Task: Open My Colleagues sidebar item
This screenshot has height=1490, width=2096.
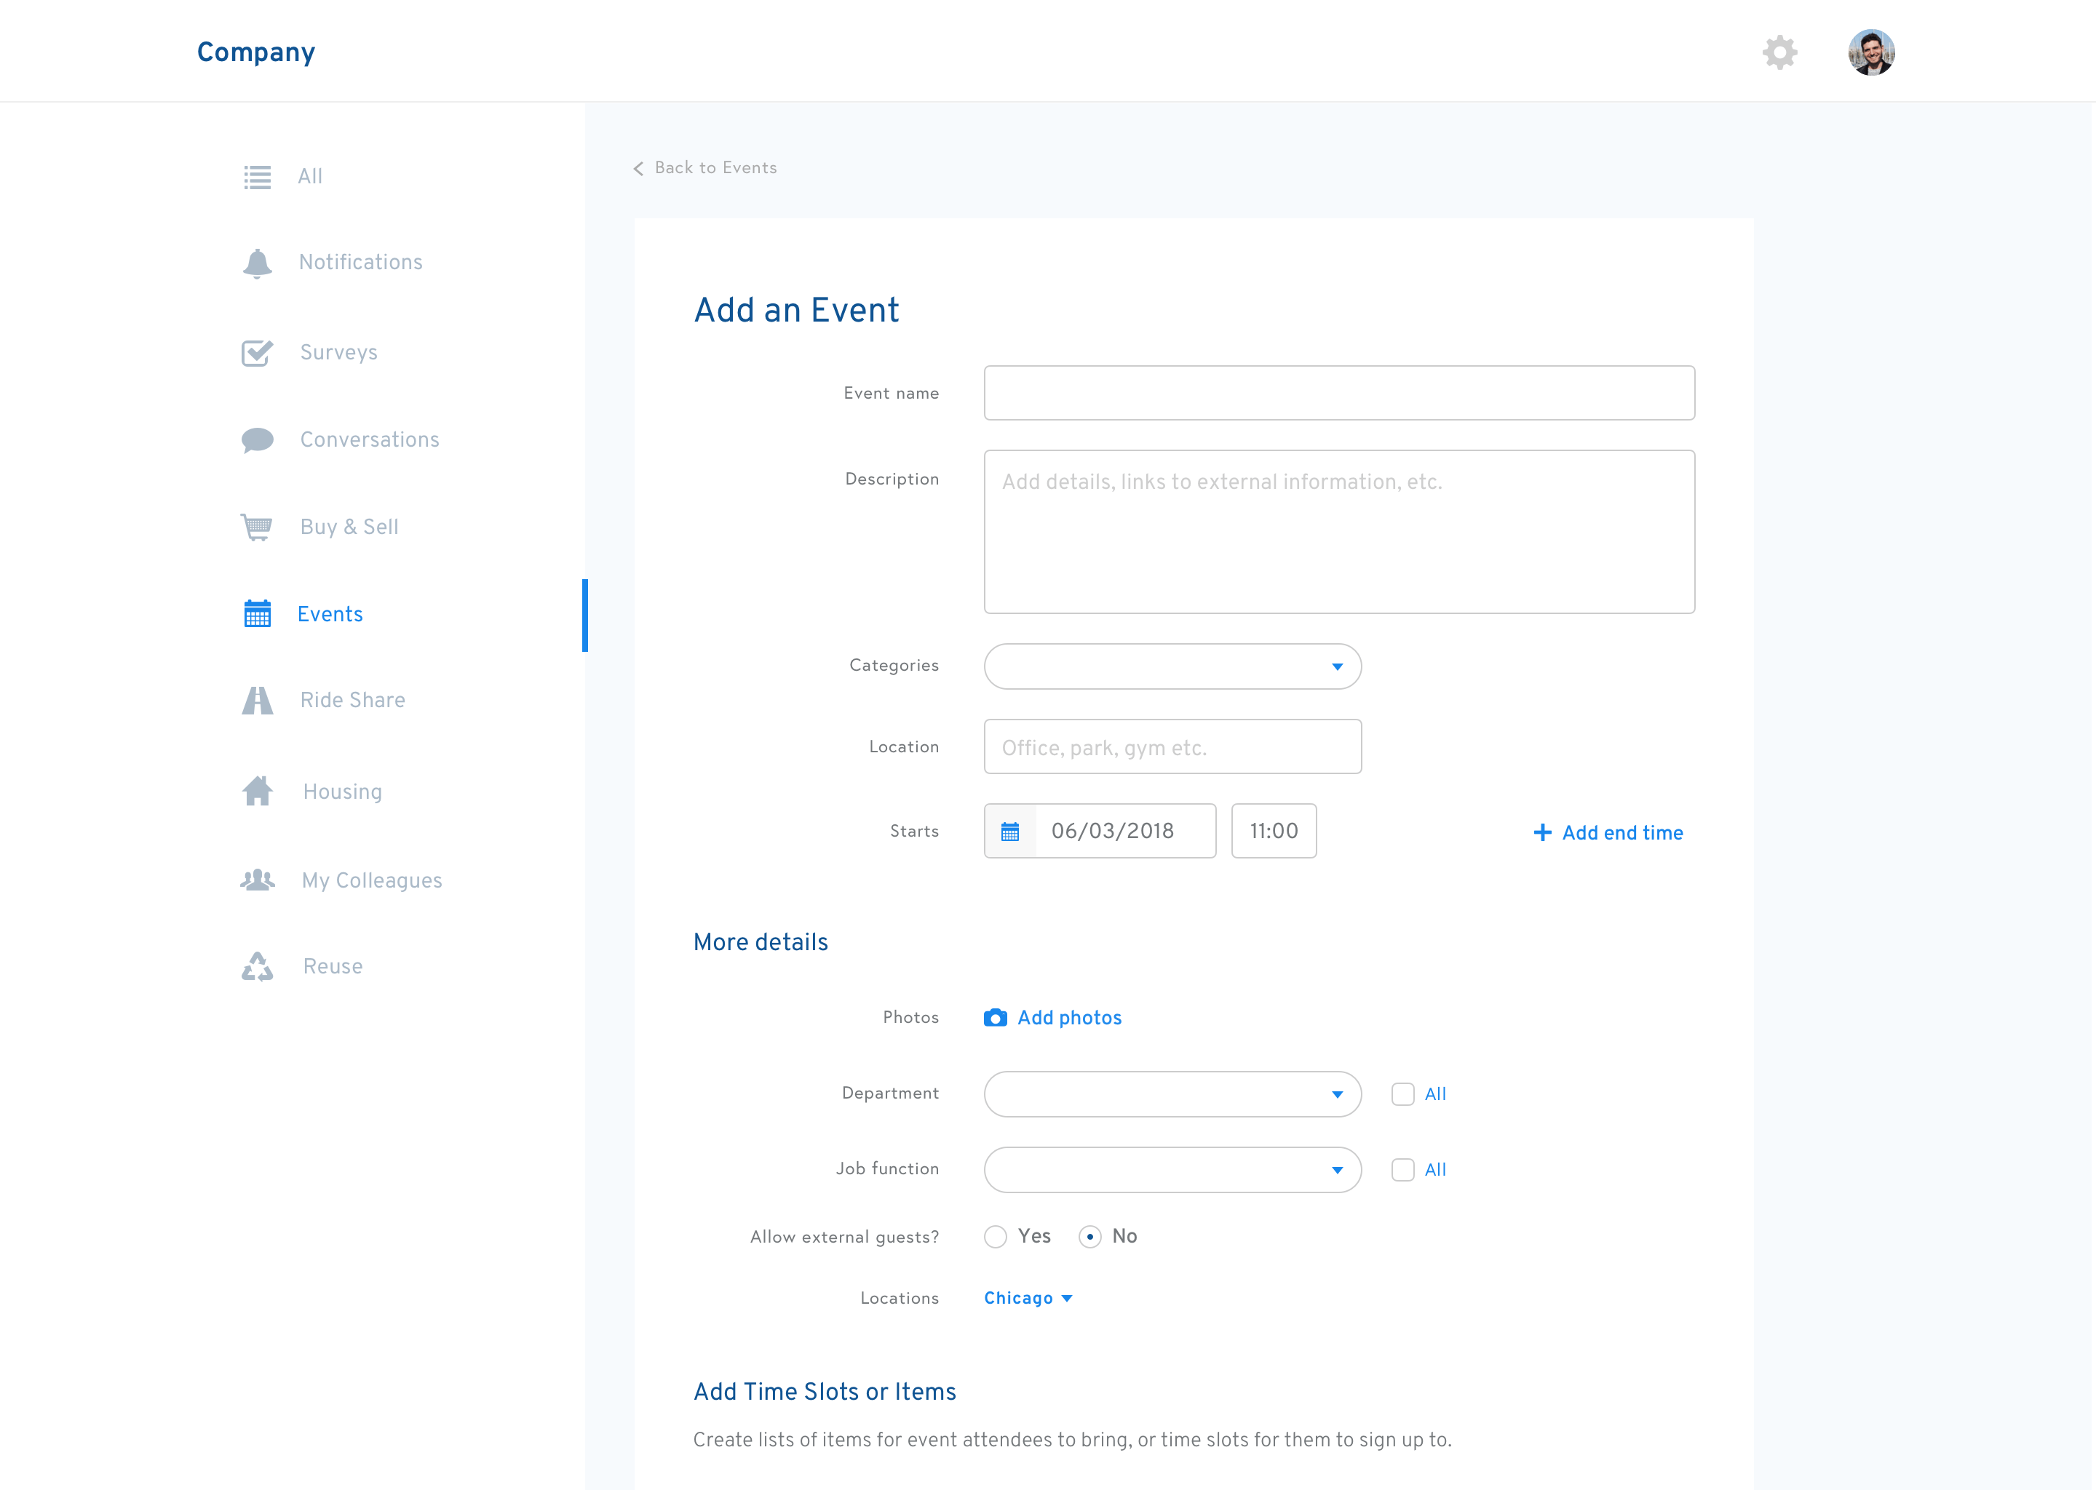Action: click(x=370, y=880)
